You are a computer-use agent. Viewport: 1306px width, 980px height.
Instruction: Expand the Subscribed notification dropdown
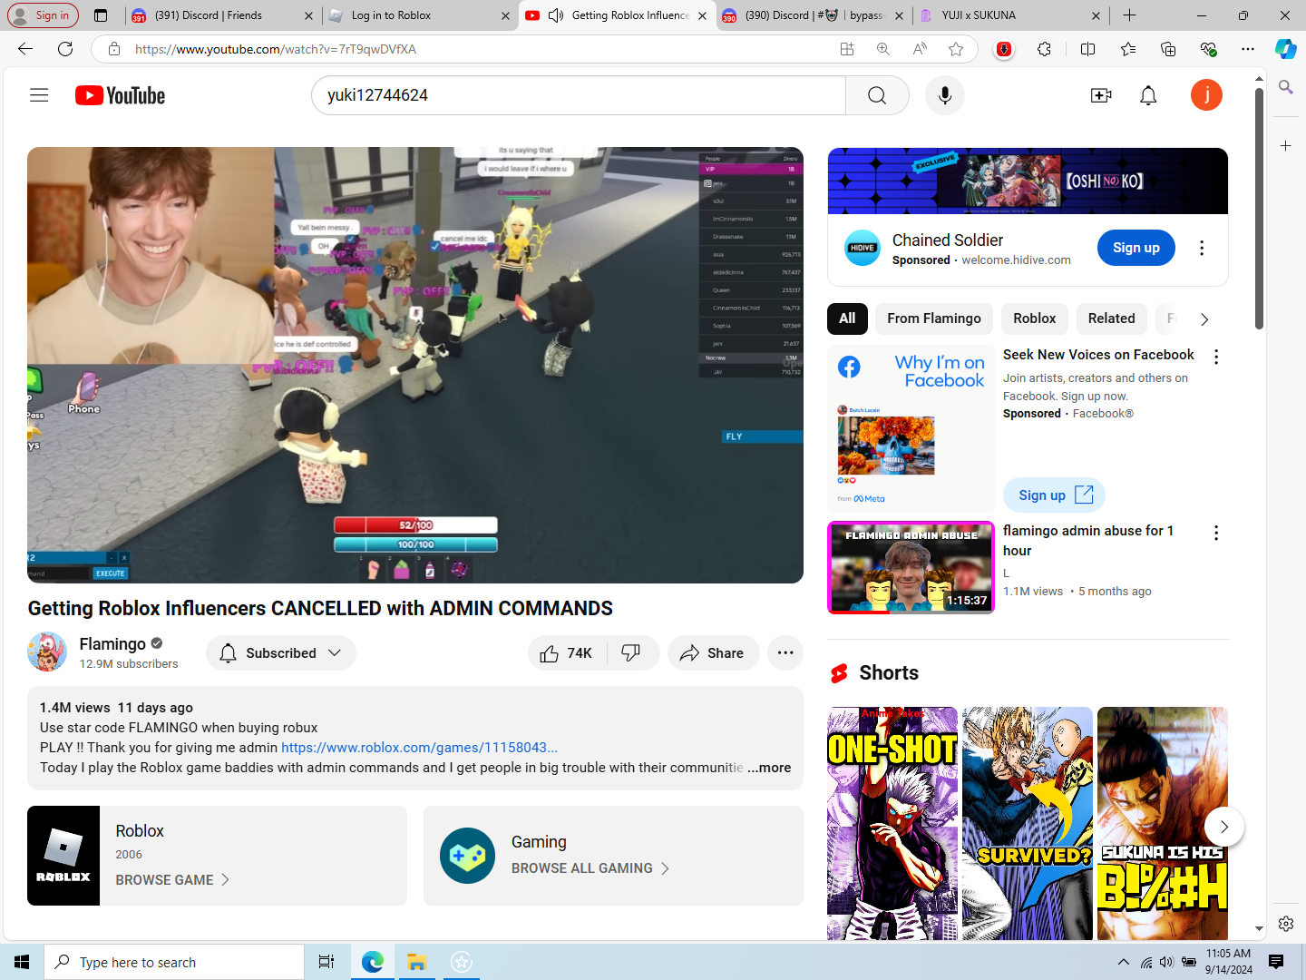pos(281,653)
